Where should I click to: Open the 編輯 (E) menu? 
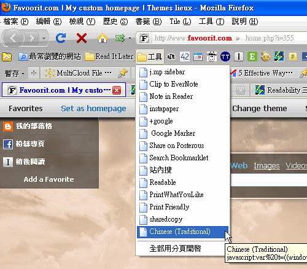pyautogui.click(x=49, y=21)
